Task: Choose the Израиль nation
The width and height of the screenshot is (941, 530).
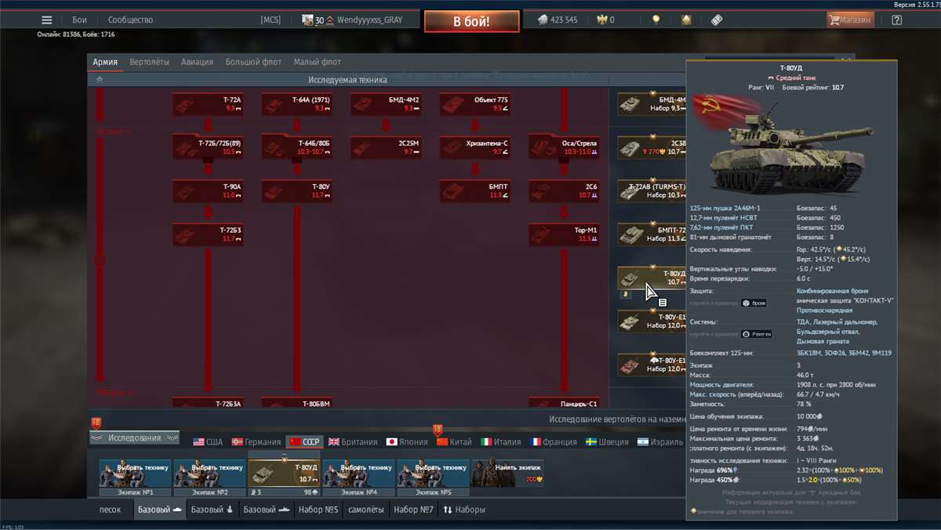Action: 661,442
